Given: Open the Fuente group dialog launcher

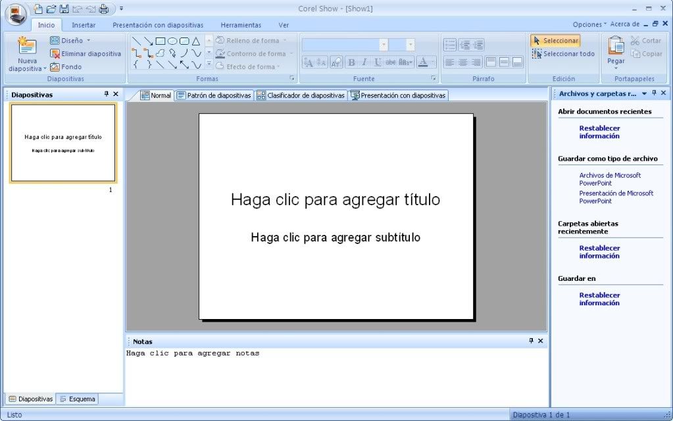Looking at the screenshot, I should click(x=434, y=78).
